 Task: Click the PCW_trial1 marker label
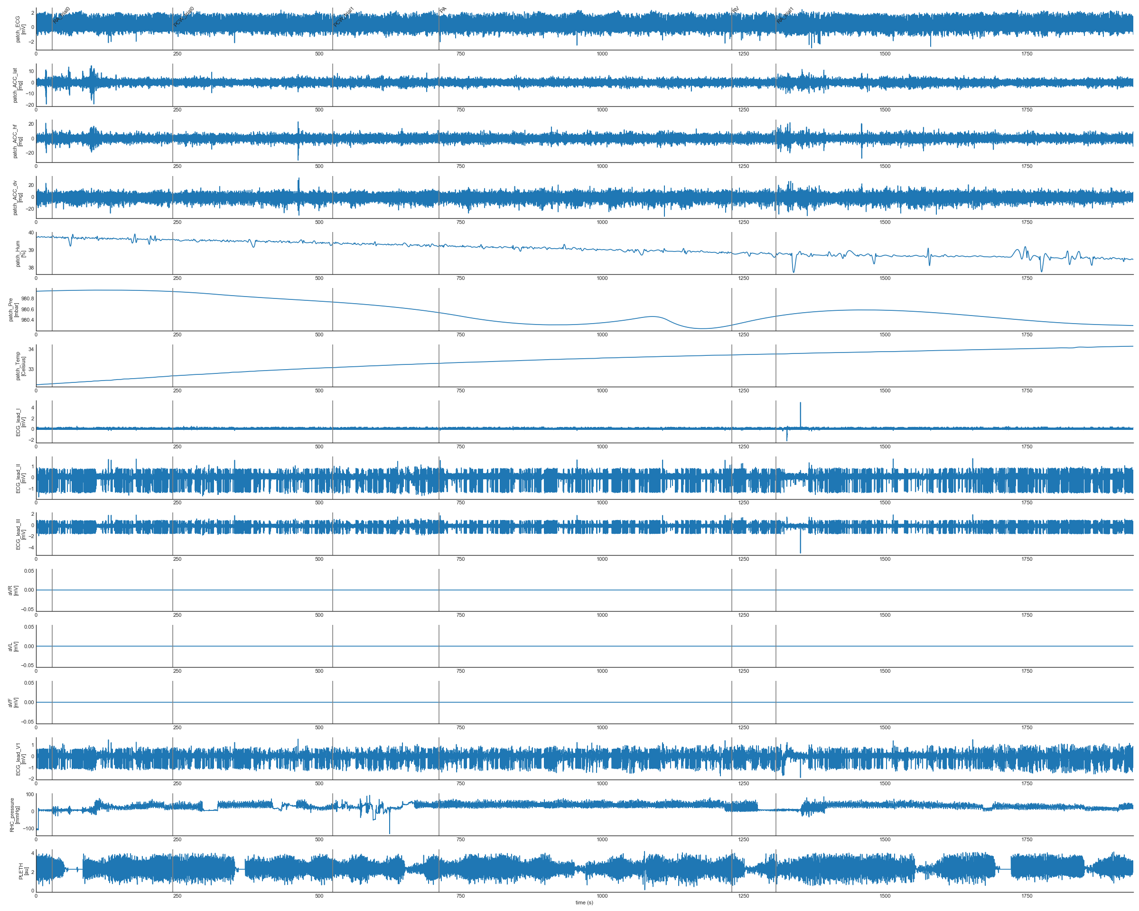[344, 17]
